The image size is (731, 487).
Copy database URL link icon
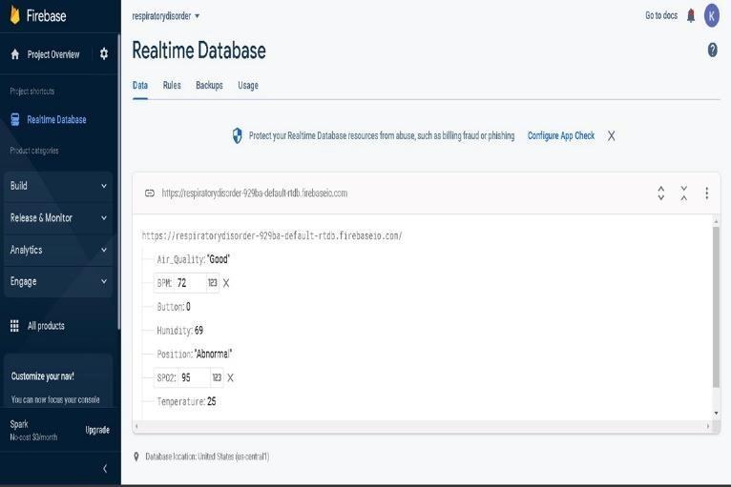point(150,193)
